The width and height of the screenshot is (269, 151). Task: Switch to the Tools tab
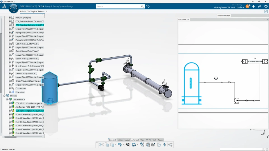click(x=154, y=140)
